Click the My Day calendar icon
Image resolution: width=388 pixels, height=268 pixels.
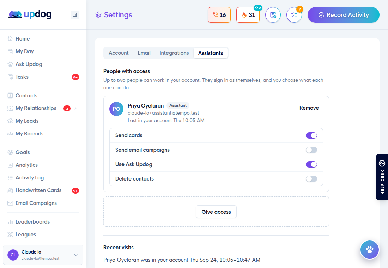(10, 51)
